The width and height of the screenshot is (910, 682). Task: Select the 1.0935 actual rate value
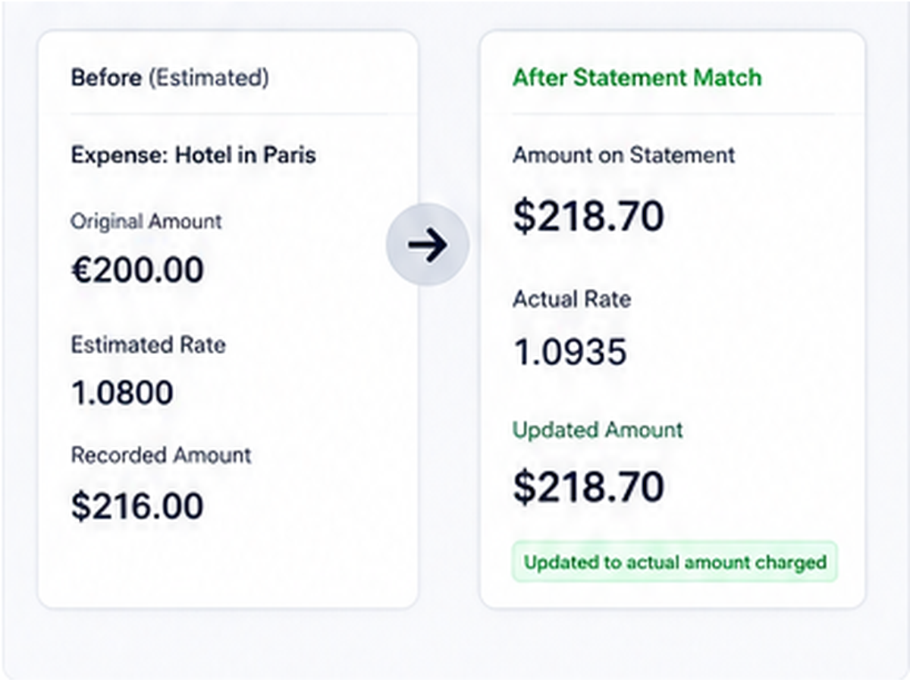tap(570, 352)
